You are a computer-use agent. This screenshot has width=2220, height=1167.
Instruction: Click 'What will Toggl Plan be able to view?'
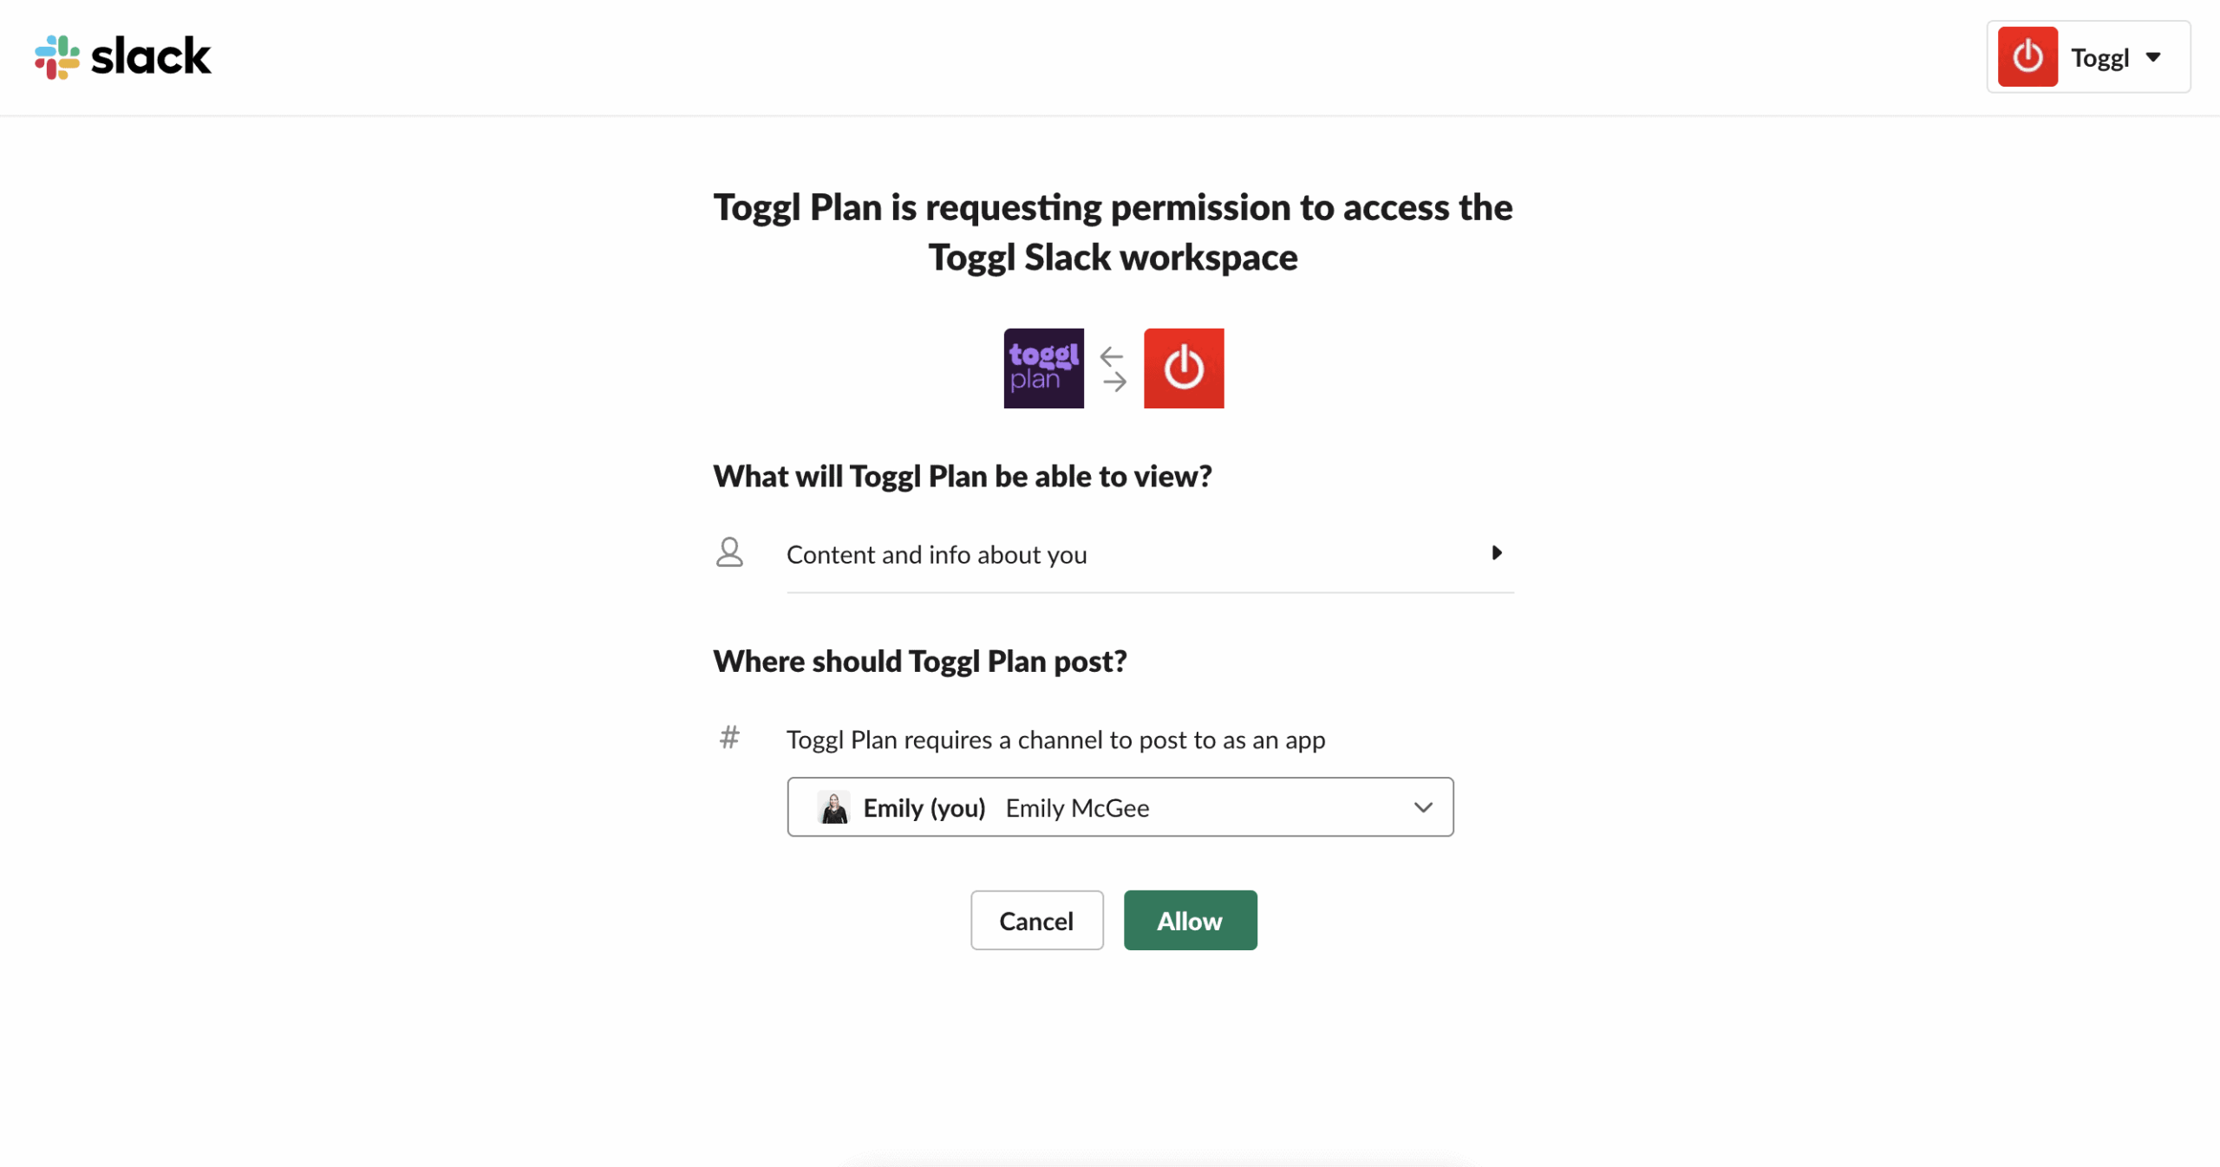pyautogui.click(x=963, y=476)
